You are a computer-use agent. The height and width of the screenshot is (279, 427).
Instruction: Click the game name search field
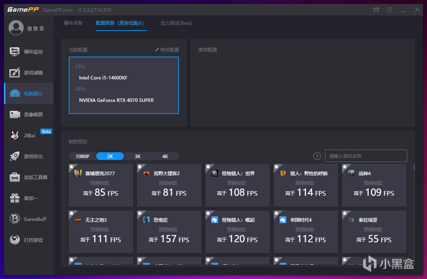point(366,156)
